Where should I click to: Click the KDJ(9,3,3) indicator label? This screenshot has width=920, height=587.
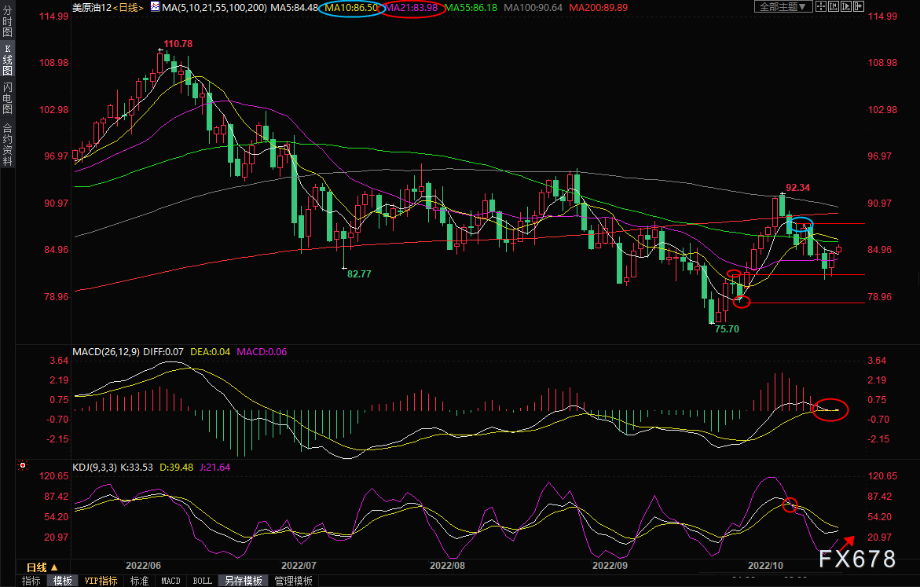[x=94, y=468]
